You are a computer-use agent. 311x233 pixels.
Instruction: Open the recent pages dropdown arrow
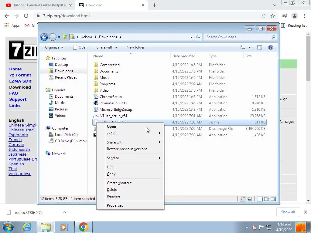click(59, 37)
